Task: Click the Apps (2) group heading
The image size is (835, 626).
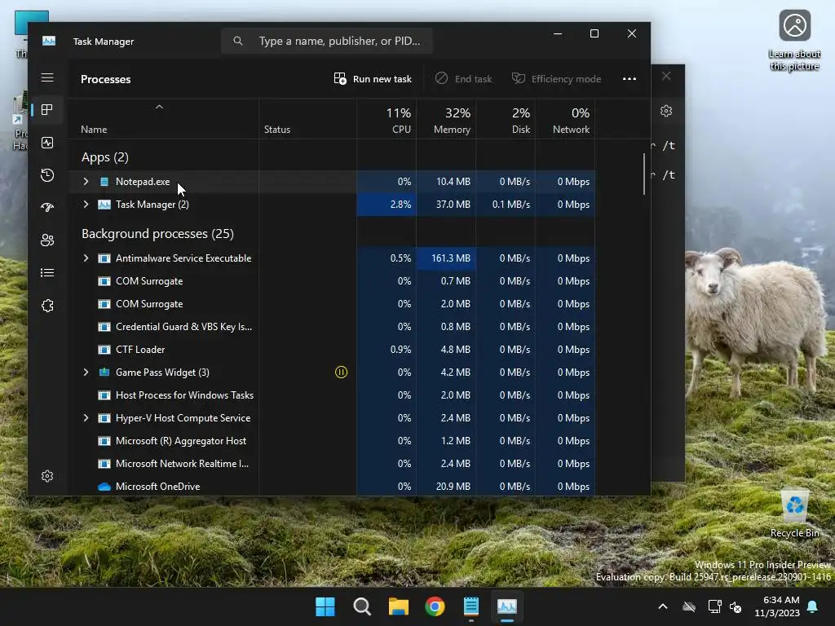Action: (105, 157)
